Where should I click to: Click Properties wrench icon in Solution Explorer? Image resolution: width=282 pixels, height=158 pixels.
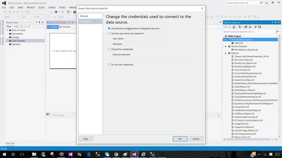tap(256, 27)
